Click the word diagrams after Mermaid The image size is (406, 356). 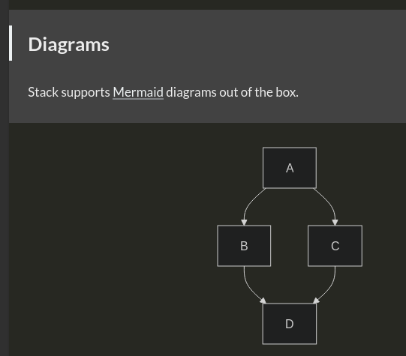tap(191, 92)
